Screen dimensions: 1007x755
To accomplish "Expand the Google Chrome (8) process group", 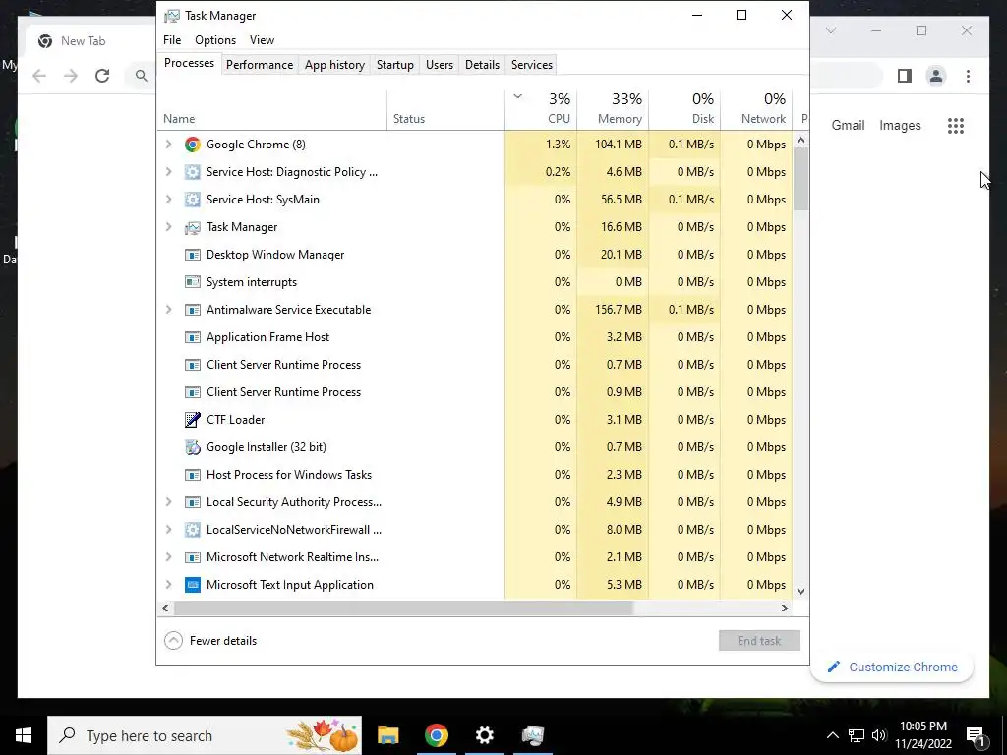I will (169, 145).
